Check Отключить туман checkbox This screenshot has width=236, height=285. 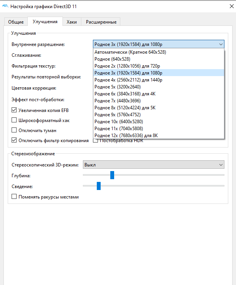[x=14, y=130]
